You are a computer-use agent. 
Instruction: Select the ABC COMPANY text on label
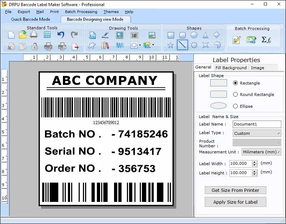click(105, 80)
